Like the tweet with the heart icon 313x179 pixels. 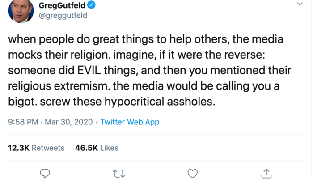193,173
